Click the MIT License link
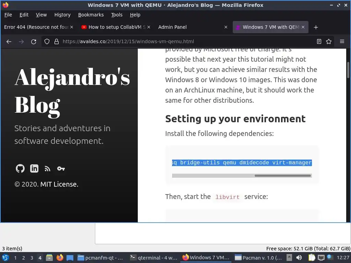This screenshot has height=263, width=351. (59, 184)
